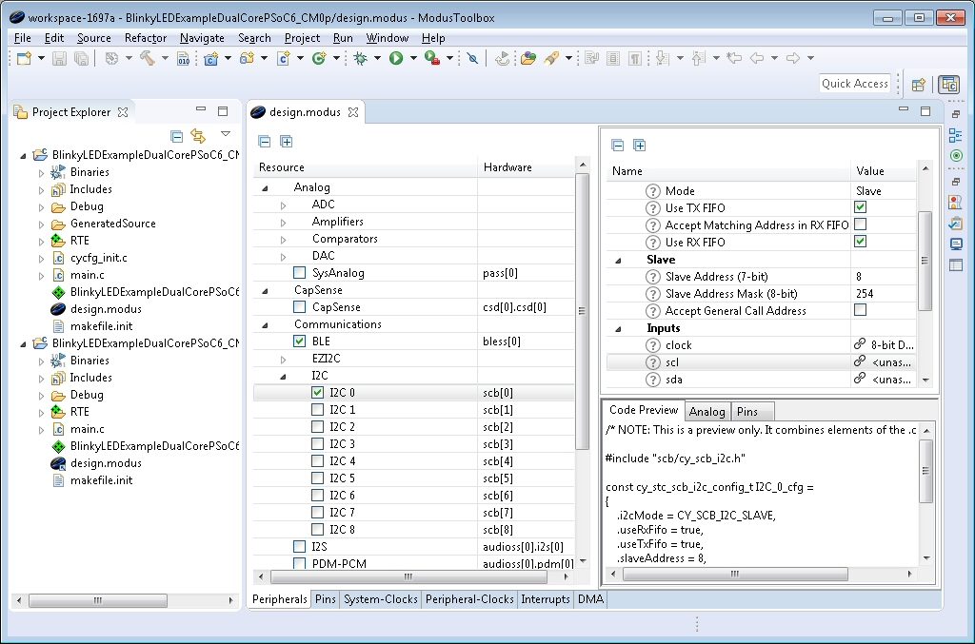Enable the CapSense checkbox

(299, 306)
